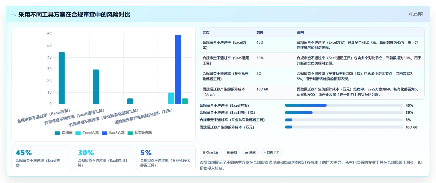Click the 对比矩阵 label in header
The width and height of the screenshot is (436, 183).
[416, 14]
